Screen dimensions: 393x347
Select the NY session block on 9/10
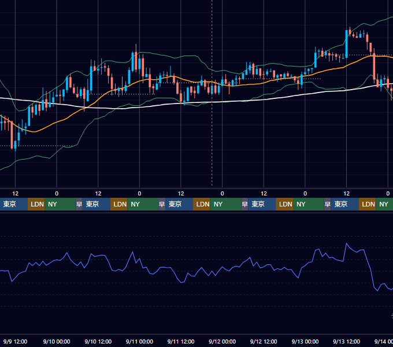(x=143, y=204)
